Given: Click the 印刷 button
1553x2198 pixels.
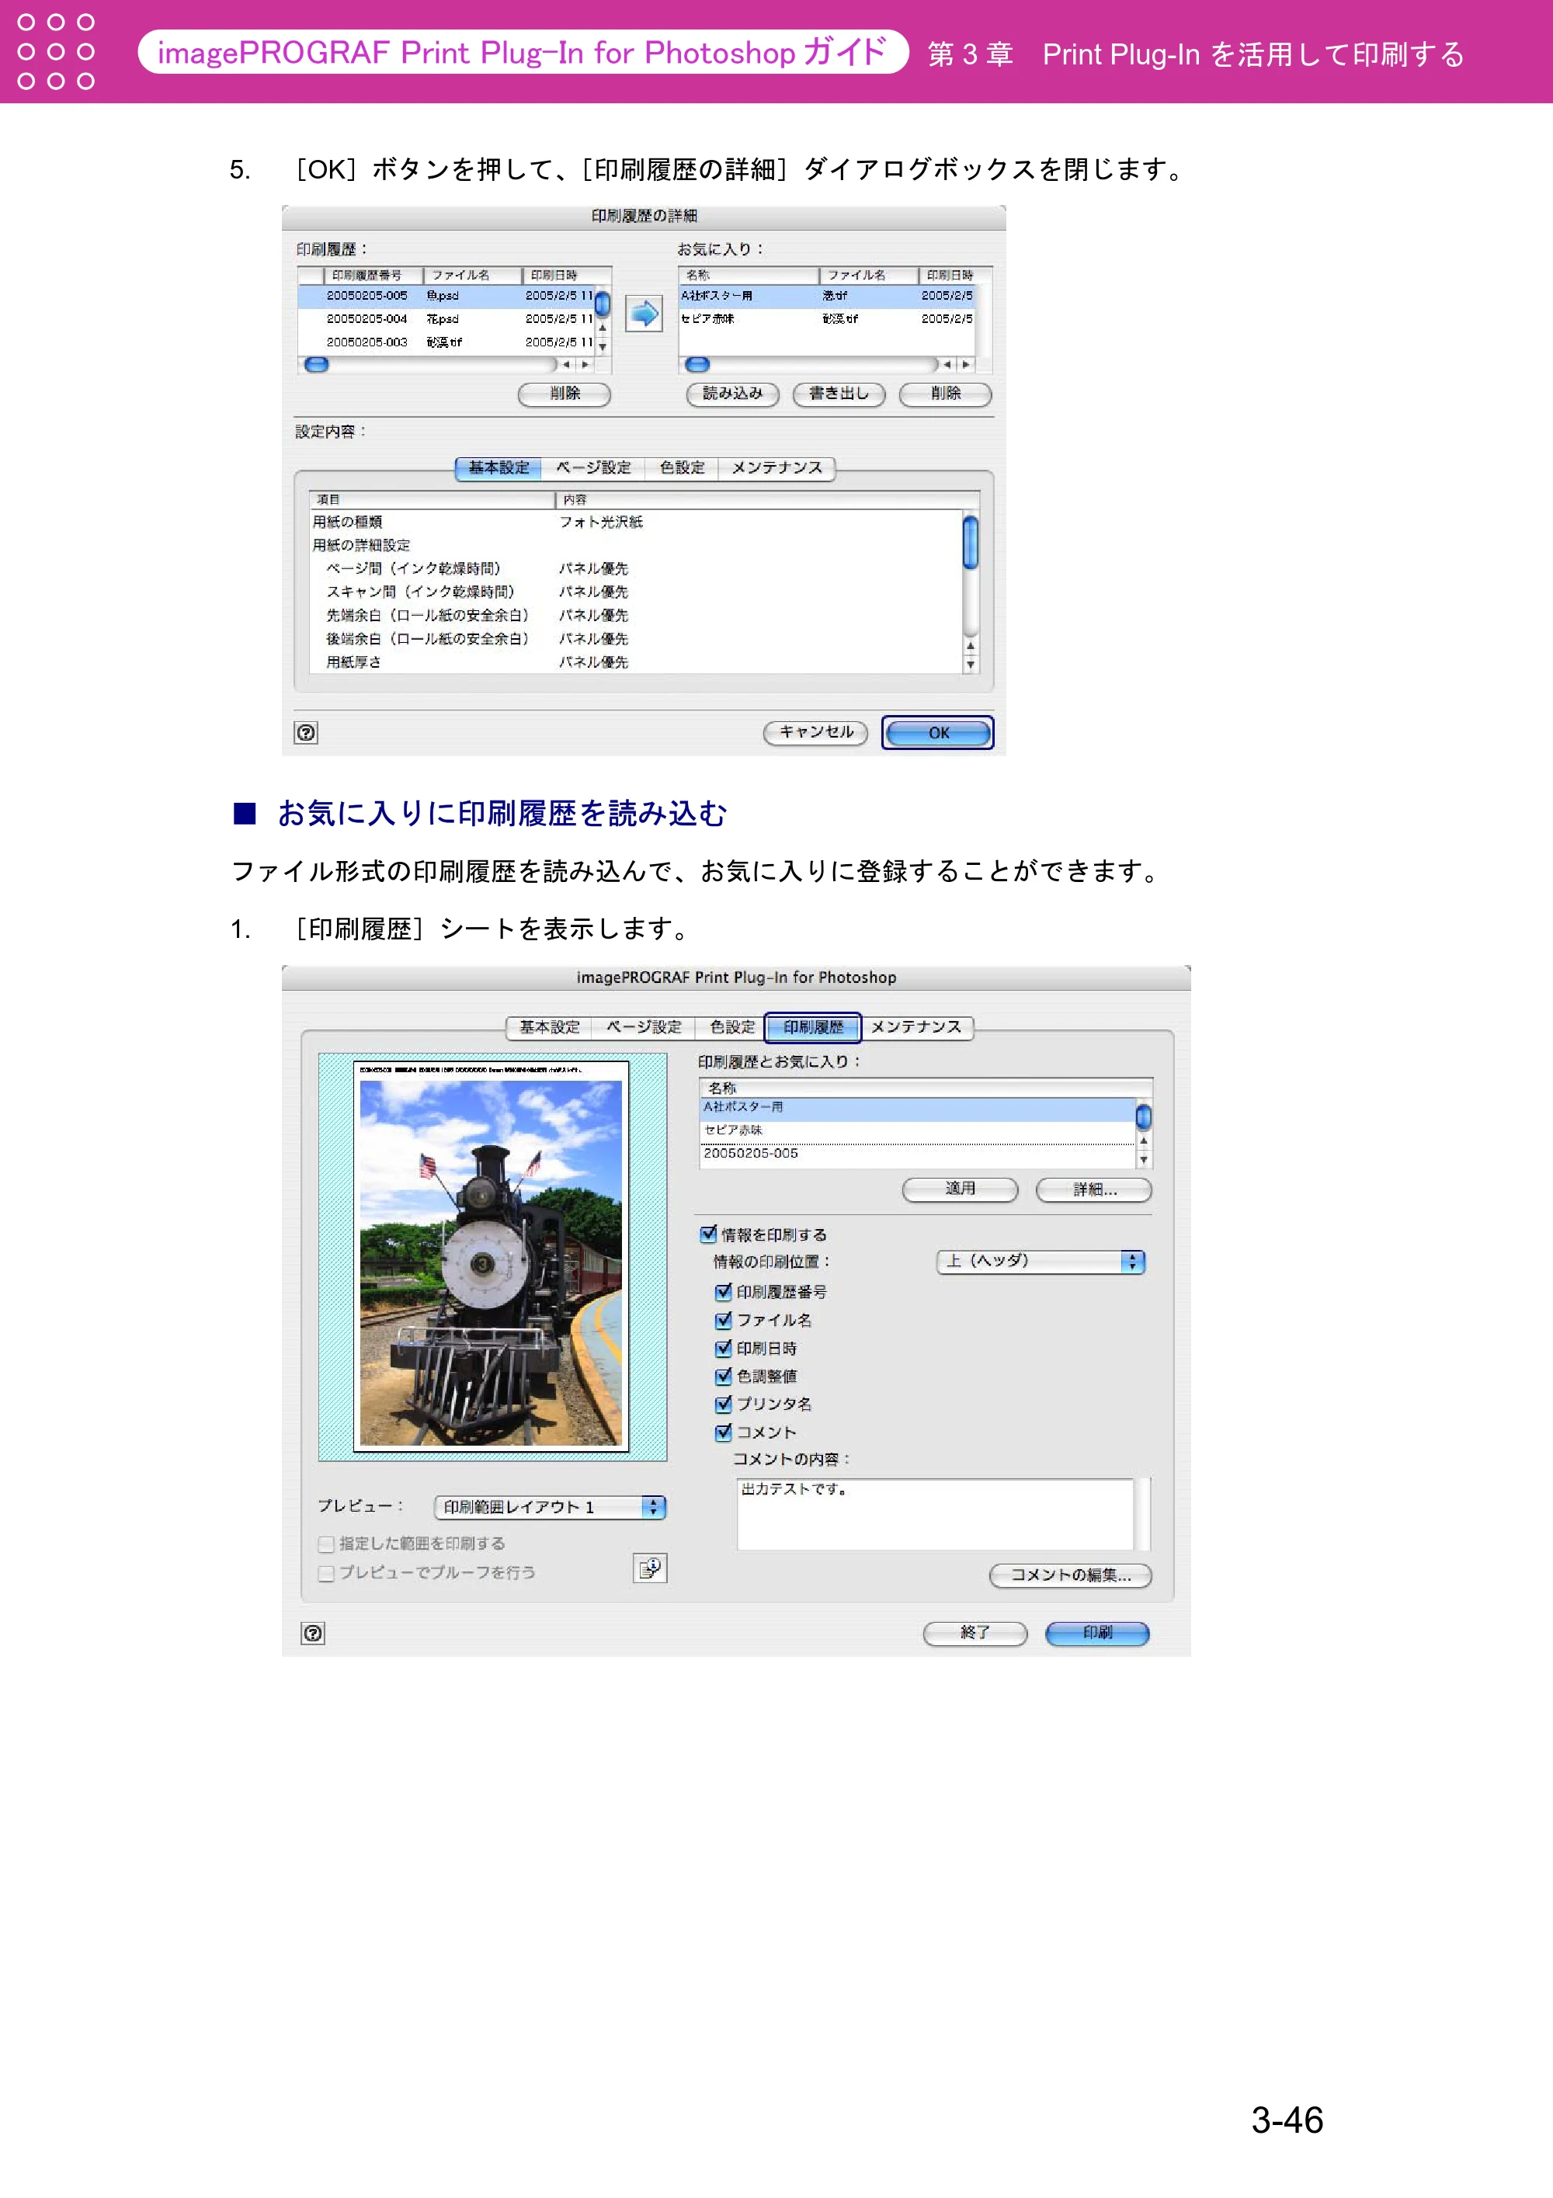Looking at the screenshot, I should 1097,1634.
